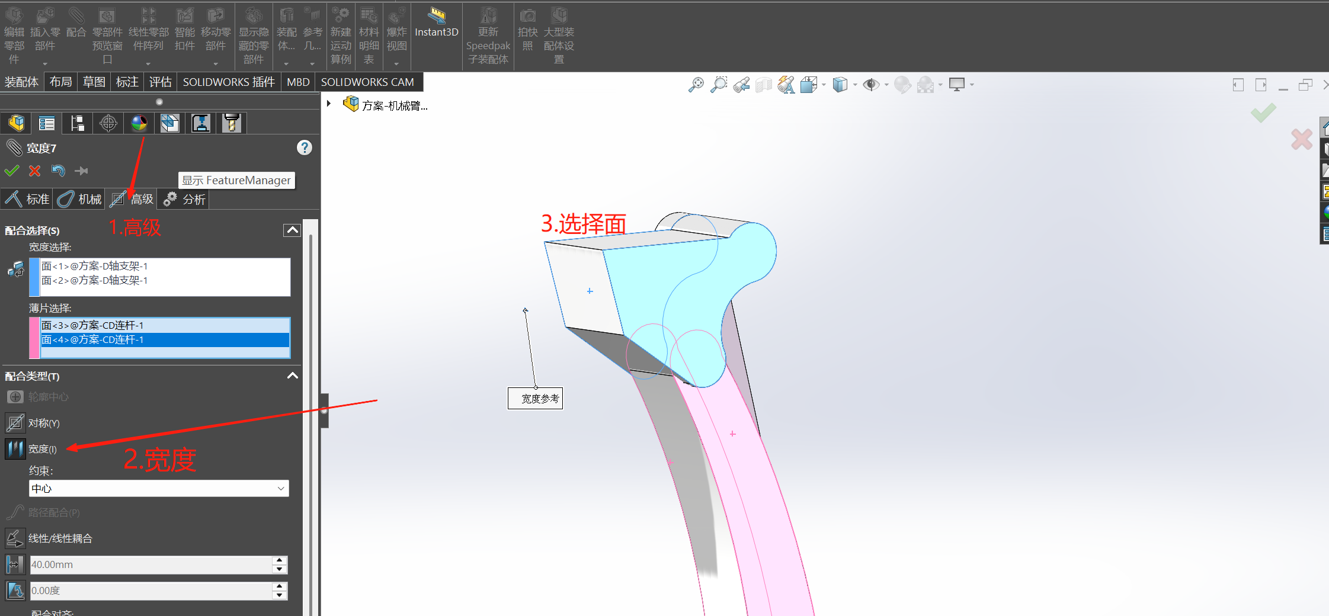This screenshot has height=616, width=1329.
Task: Pin the 宽度7 PropertyManager open
Action: tap(81, 171)
